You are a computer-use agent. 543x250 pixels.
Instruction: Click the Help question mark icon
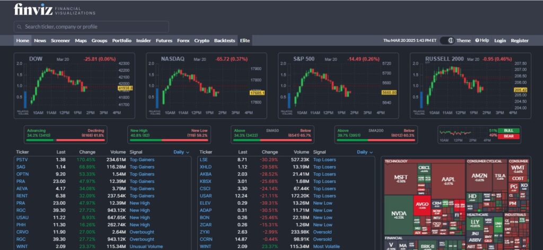pyautogui.click(x=477, y=40)
